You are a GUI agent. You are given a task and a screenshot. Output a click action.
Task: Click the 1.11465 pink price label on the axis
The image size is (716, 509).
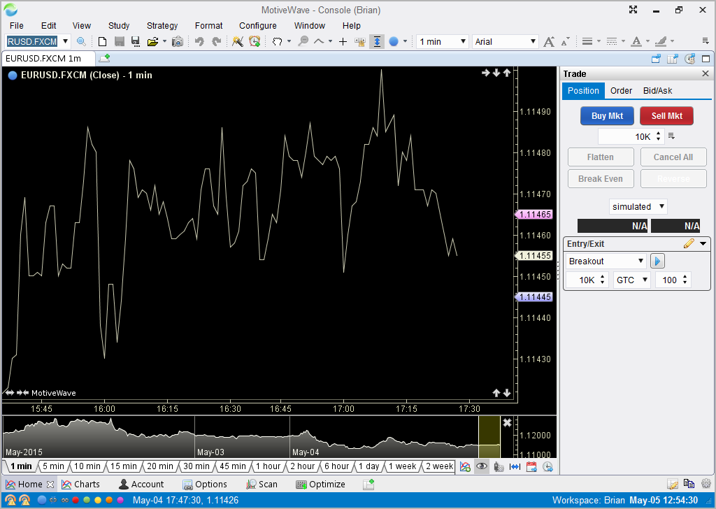click(534, 215)
